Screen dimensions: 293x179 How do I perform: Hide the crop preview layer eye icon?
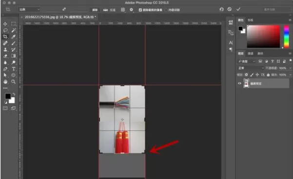tap(239, 83)
